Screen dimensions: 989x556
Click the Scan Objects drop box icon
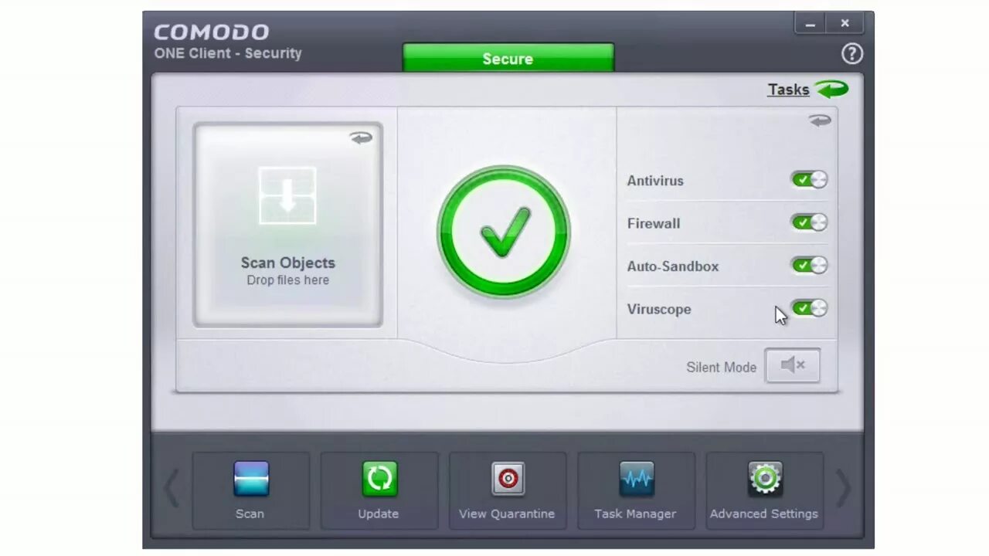click(x=287, y=196)
